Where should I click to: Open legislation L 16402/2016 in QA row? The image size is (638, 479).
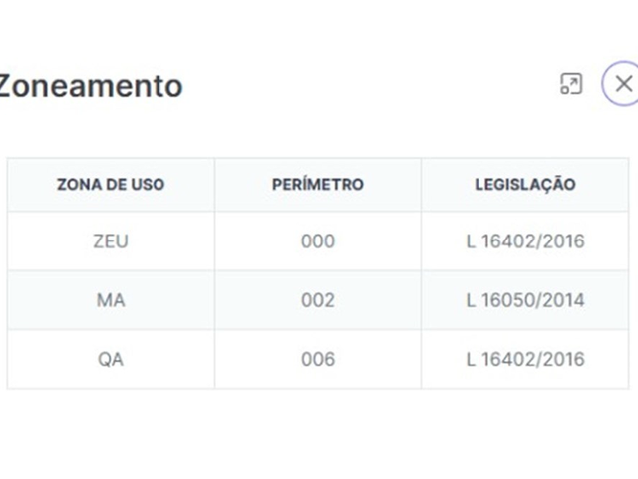click(524, 359)
